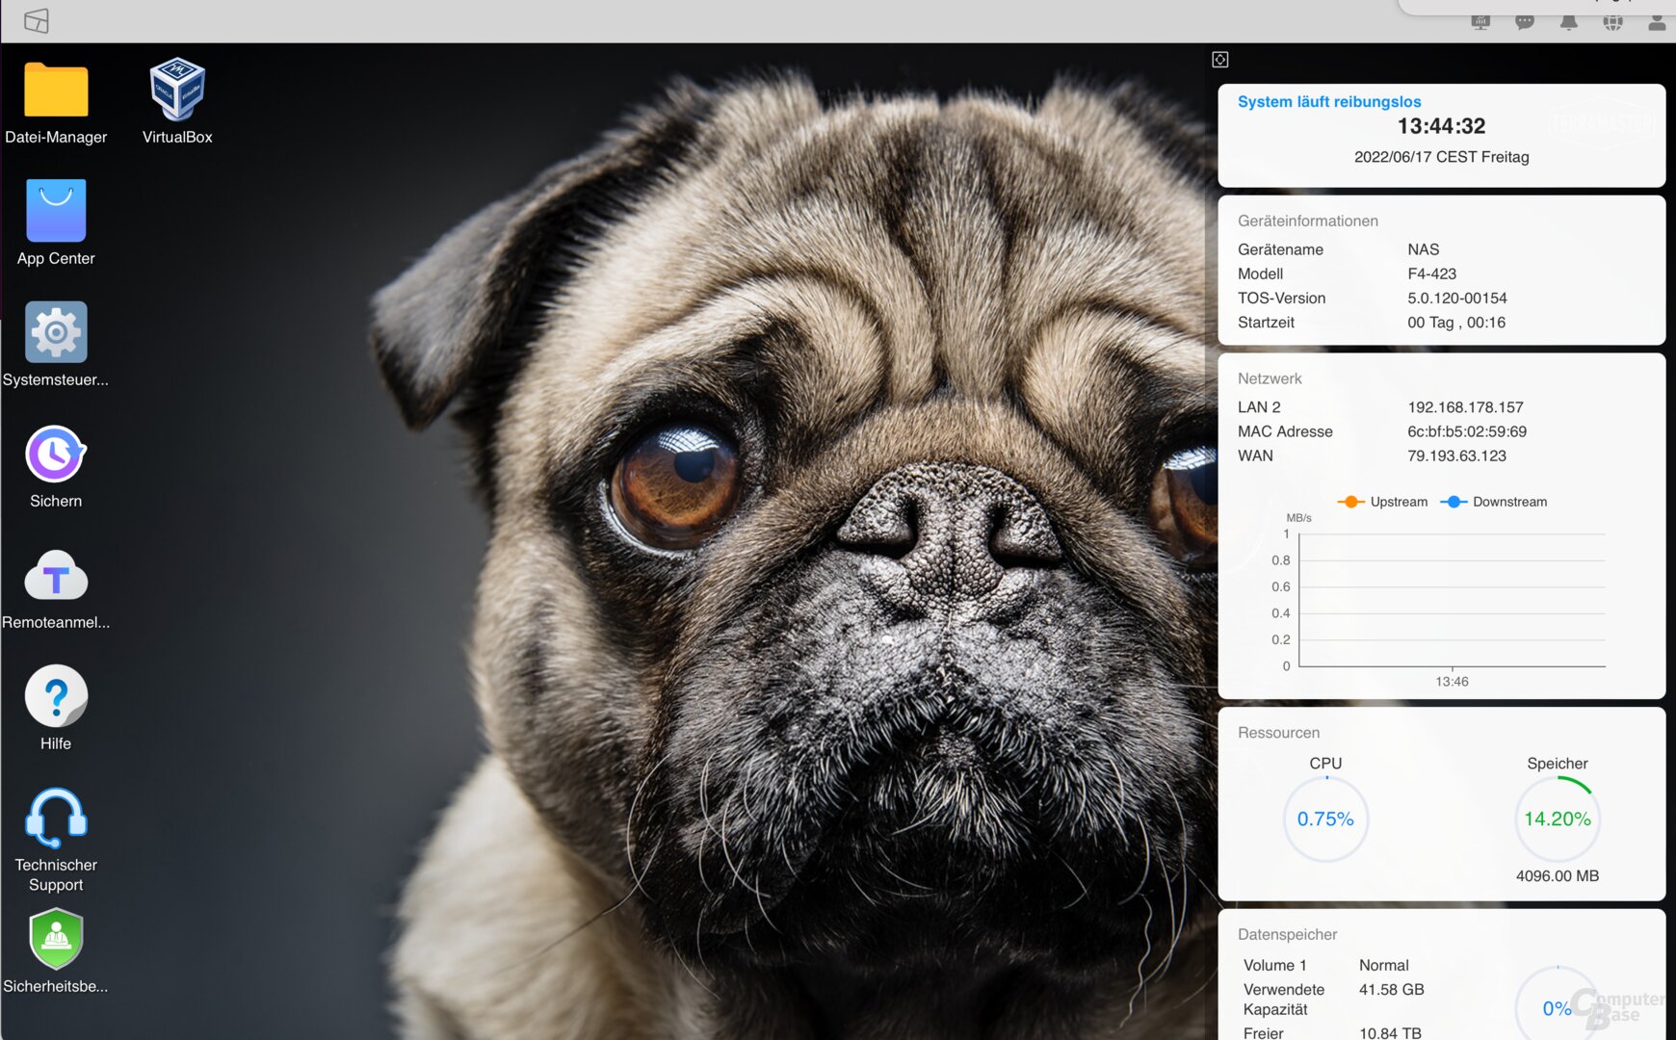Click the Volume 1 usage gauge 0%
1676x1040 pixels.
click(x=1558, y=1002)
